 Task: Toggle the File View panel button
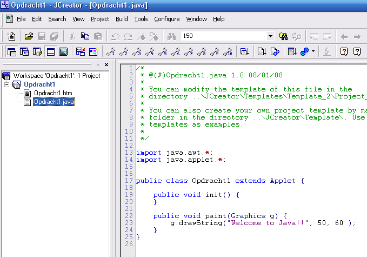pyautogui.click(x=11, y=52)
